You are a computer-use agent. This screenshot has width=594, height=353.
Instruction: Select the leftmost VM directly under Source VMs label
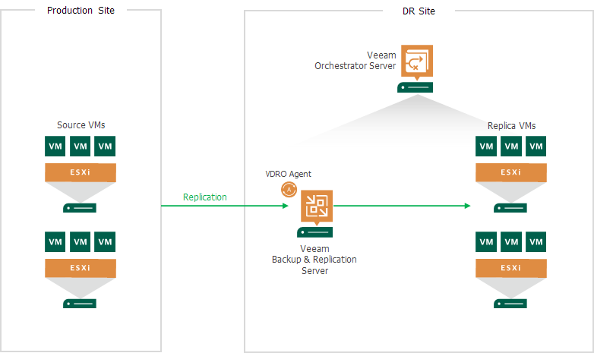point(55,147)
